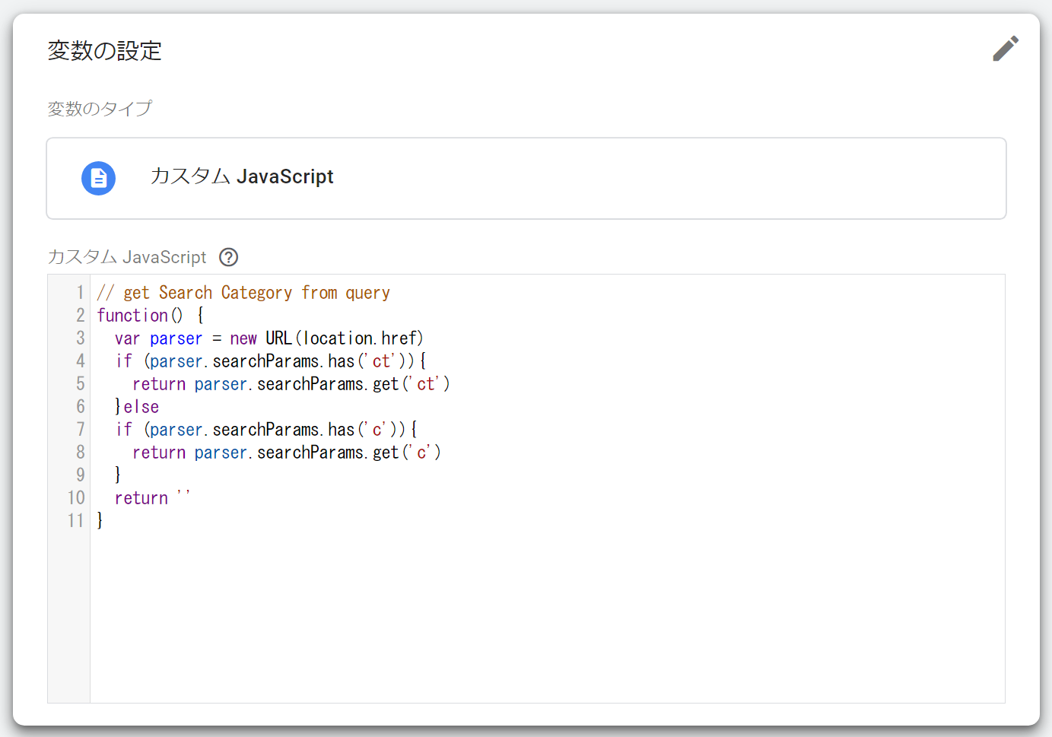Click line number 1 in the gutter
Screen dimensions: 1052x737
point(80,293)
